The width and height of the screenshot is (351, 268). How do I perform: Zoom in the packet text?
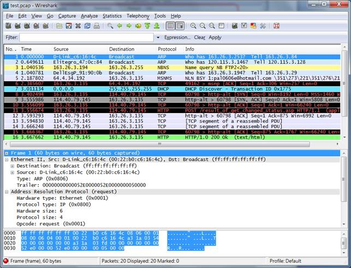point(193,26)
